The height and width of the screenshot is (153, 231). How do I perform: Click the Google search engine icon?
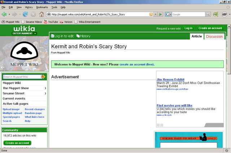coord(167,14)
